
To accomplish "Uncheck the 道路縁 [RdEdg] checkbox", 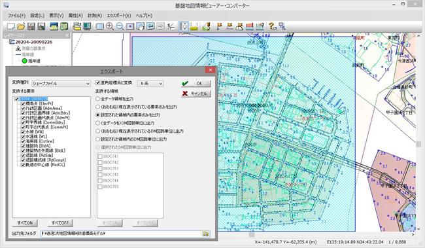I will tap(23, 156).
